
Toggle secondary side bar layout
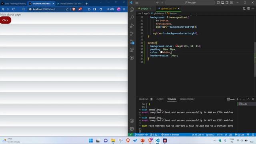tap(227, 3)
